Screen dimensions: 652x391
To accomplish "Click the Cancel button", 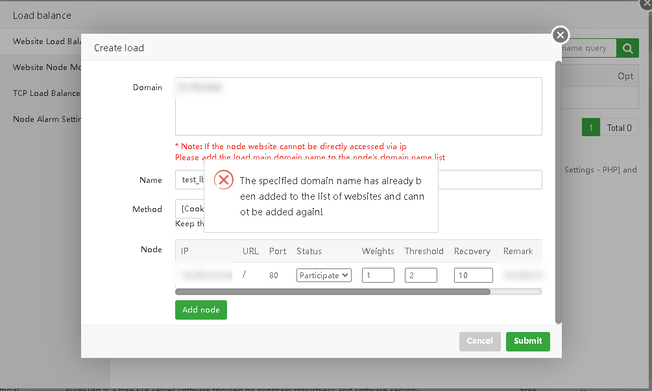I will (x=480, y=341).
